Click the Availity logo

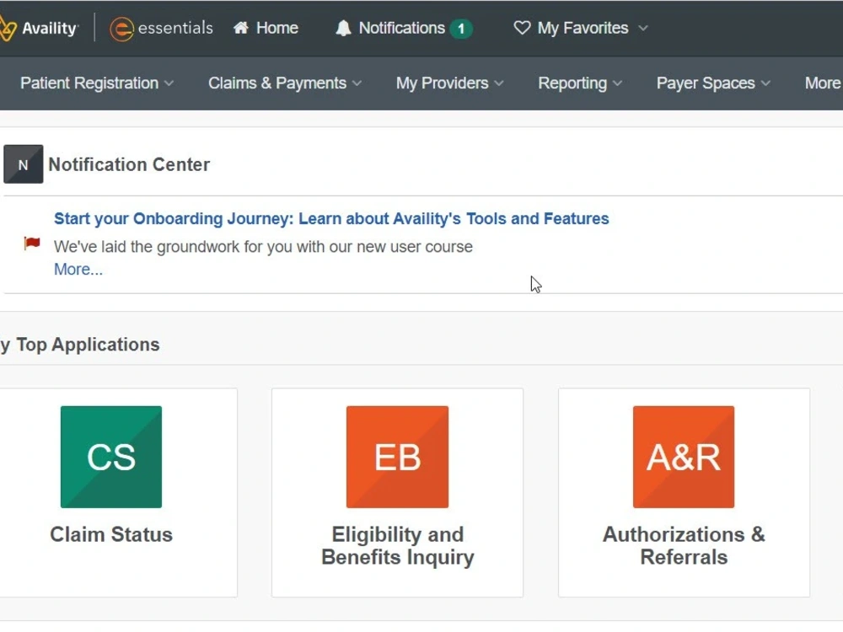(39, 28)
